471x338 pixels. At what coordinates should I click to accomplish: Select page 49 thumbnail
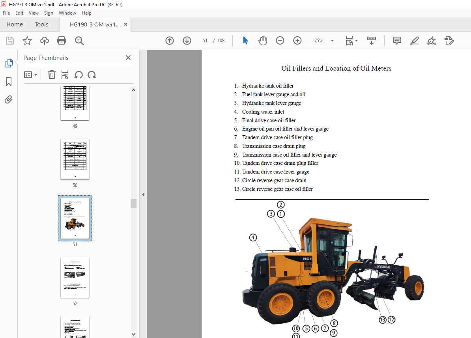click(x=75, y=103)
